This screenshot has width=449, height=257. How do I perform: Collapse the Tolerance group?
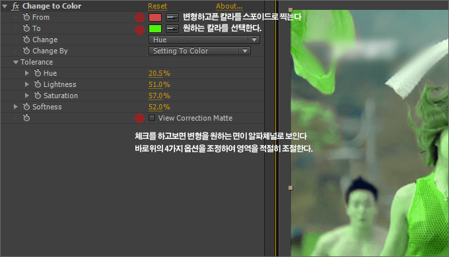pyautogui.click(x=16, y=63)
